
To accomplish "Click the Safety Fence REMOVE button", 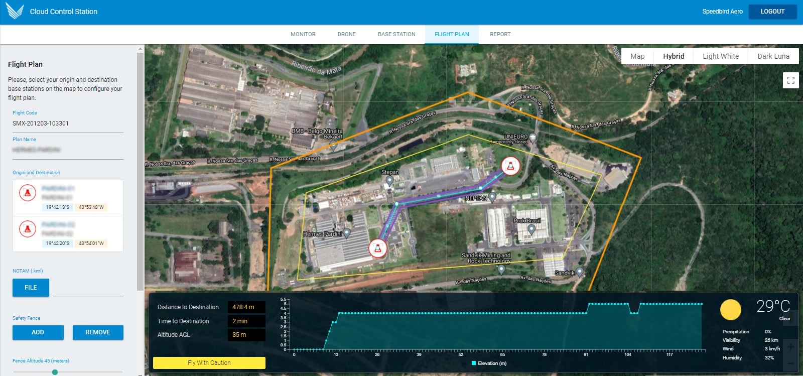I will (98, 332).
